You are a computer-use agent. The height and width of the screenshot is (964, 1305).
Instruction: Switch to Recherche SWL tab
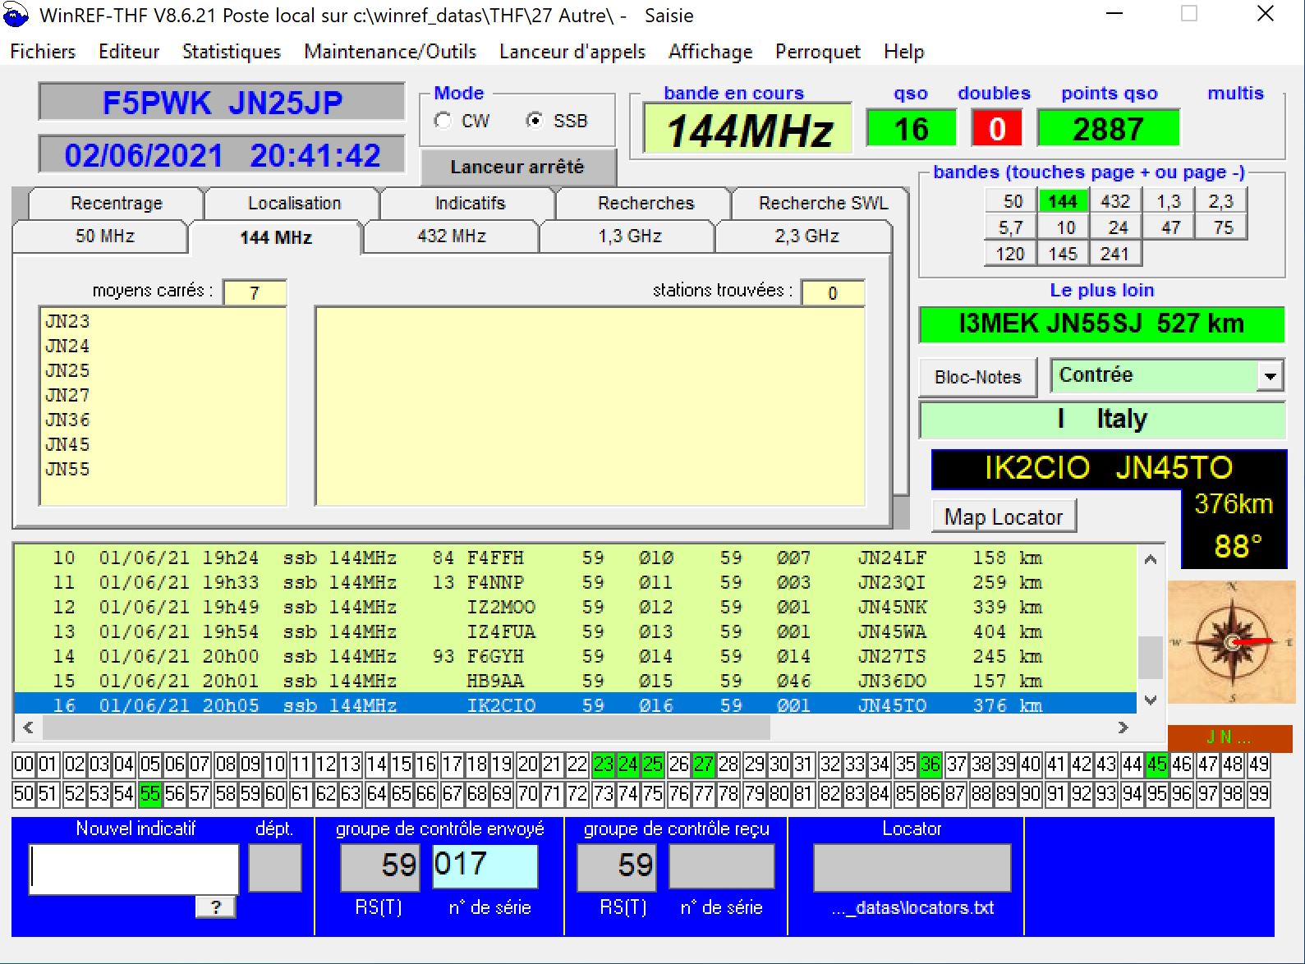click(x=823, y=203)
